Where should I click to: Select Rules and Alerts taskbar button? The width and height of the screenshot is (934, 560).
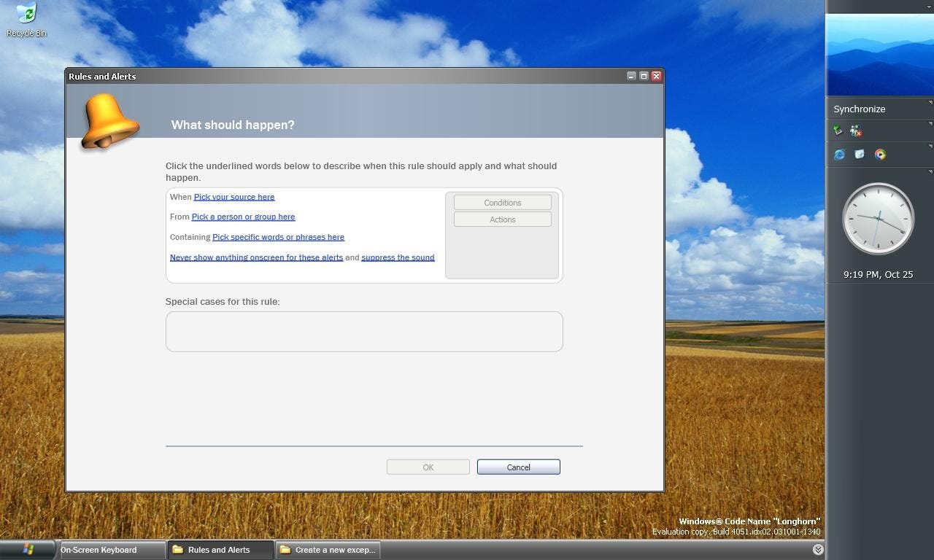pyautogui.click(x=221, y=550)
